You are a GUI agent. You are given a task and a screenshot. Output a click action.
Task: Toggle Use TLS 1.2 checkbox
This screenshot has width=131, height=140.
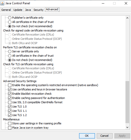point(10,115)
